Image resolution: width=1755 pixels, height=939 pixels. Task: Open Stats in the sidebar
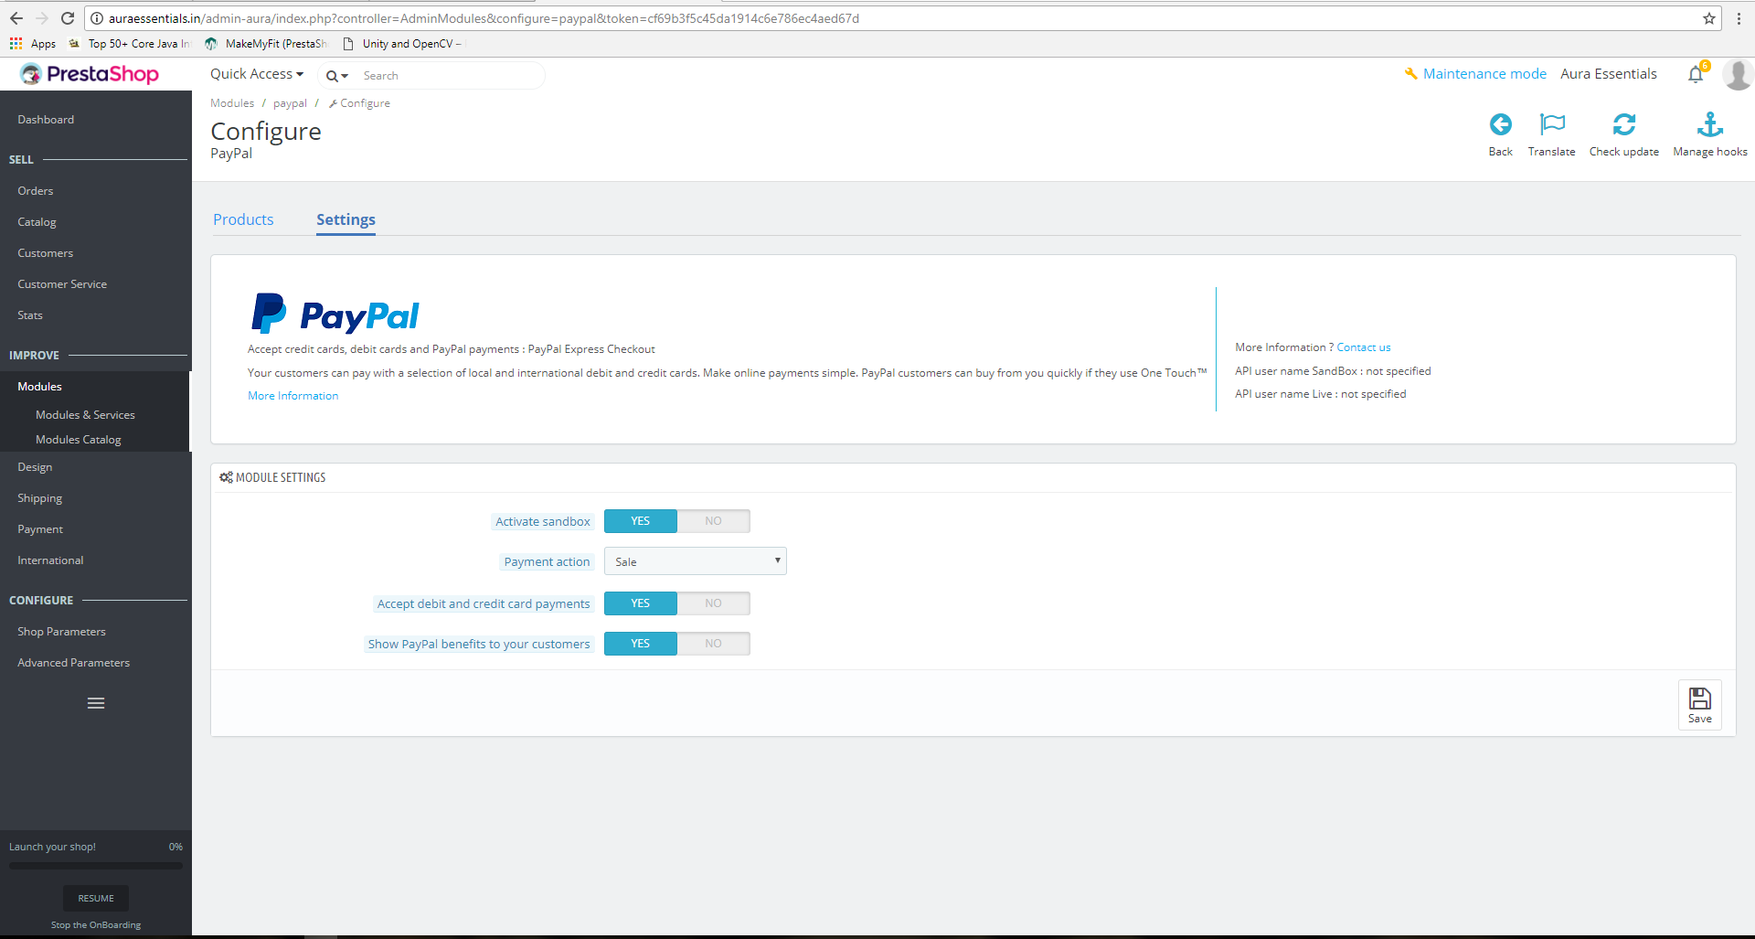[x=30, y=315]
